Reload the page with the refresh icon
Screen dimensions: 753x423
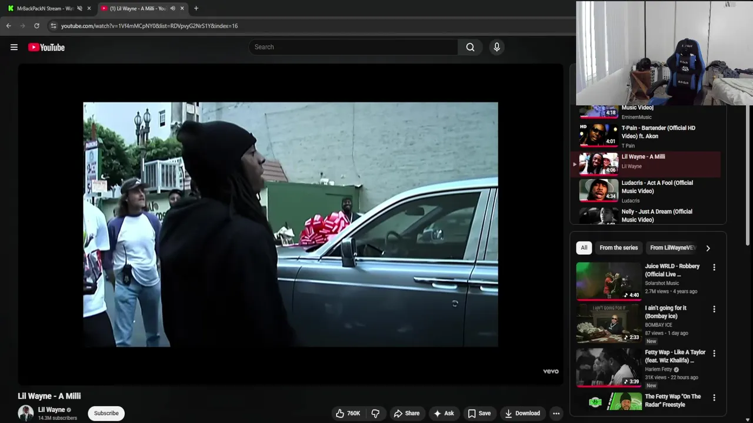pyautogui.click(x=36, y=26)
